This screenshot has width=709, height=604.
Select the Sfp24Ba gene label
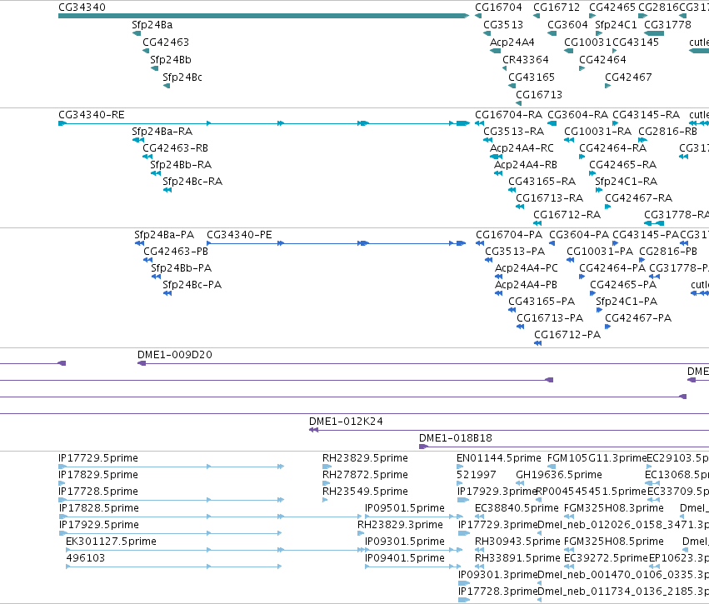(x=152, y=25)
